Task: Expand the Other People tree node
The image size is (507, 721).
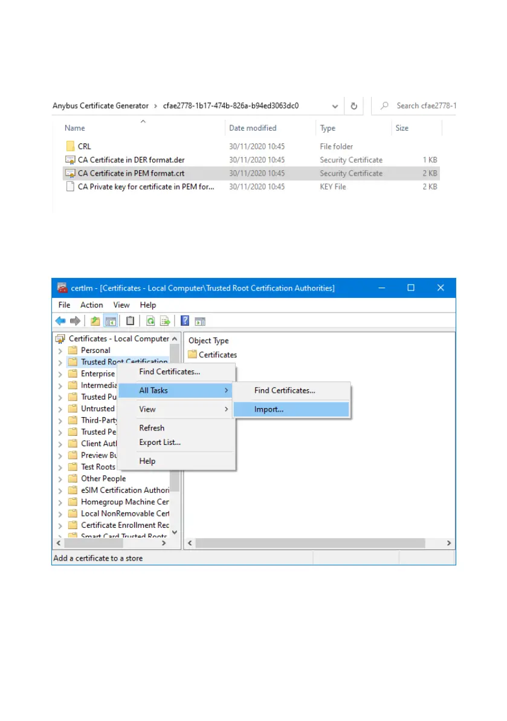Action: 60,479
